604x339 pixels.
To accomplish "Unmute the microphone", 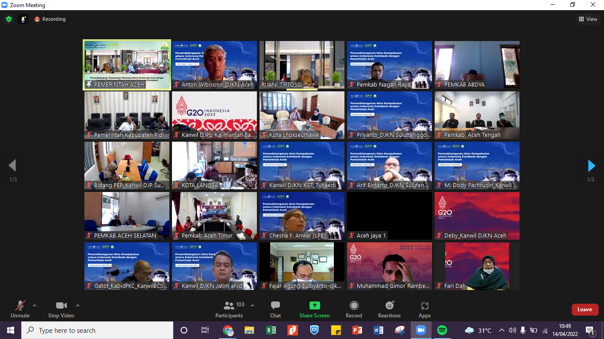I will [20, 309].
